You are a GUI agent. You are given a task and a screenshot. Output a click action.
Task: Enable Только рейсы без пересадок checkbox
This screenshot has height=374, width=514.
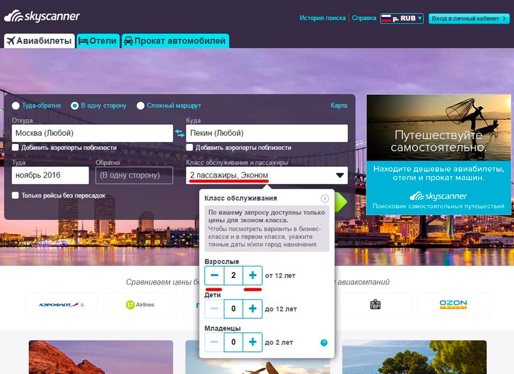[x=16, y=195]
